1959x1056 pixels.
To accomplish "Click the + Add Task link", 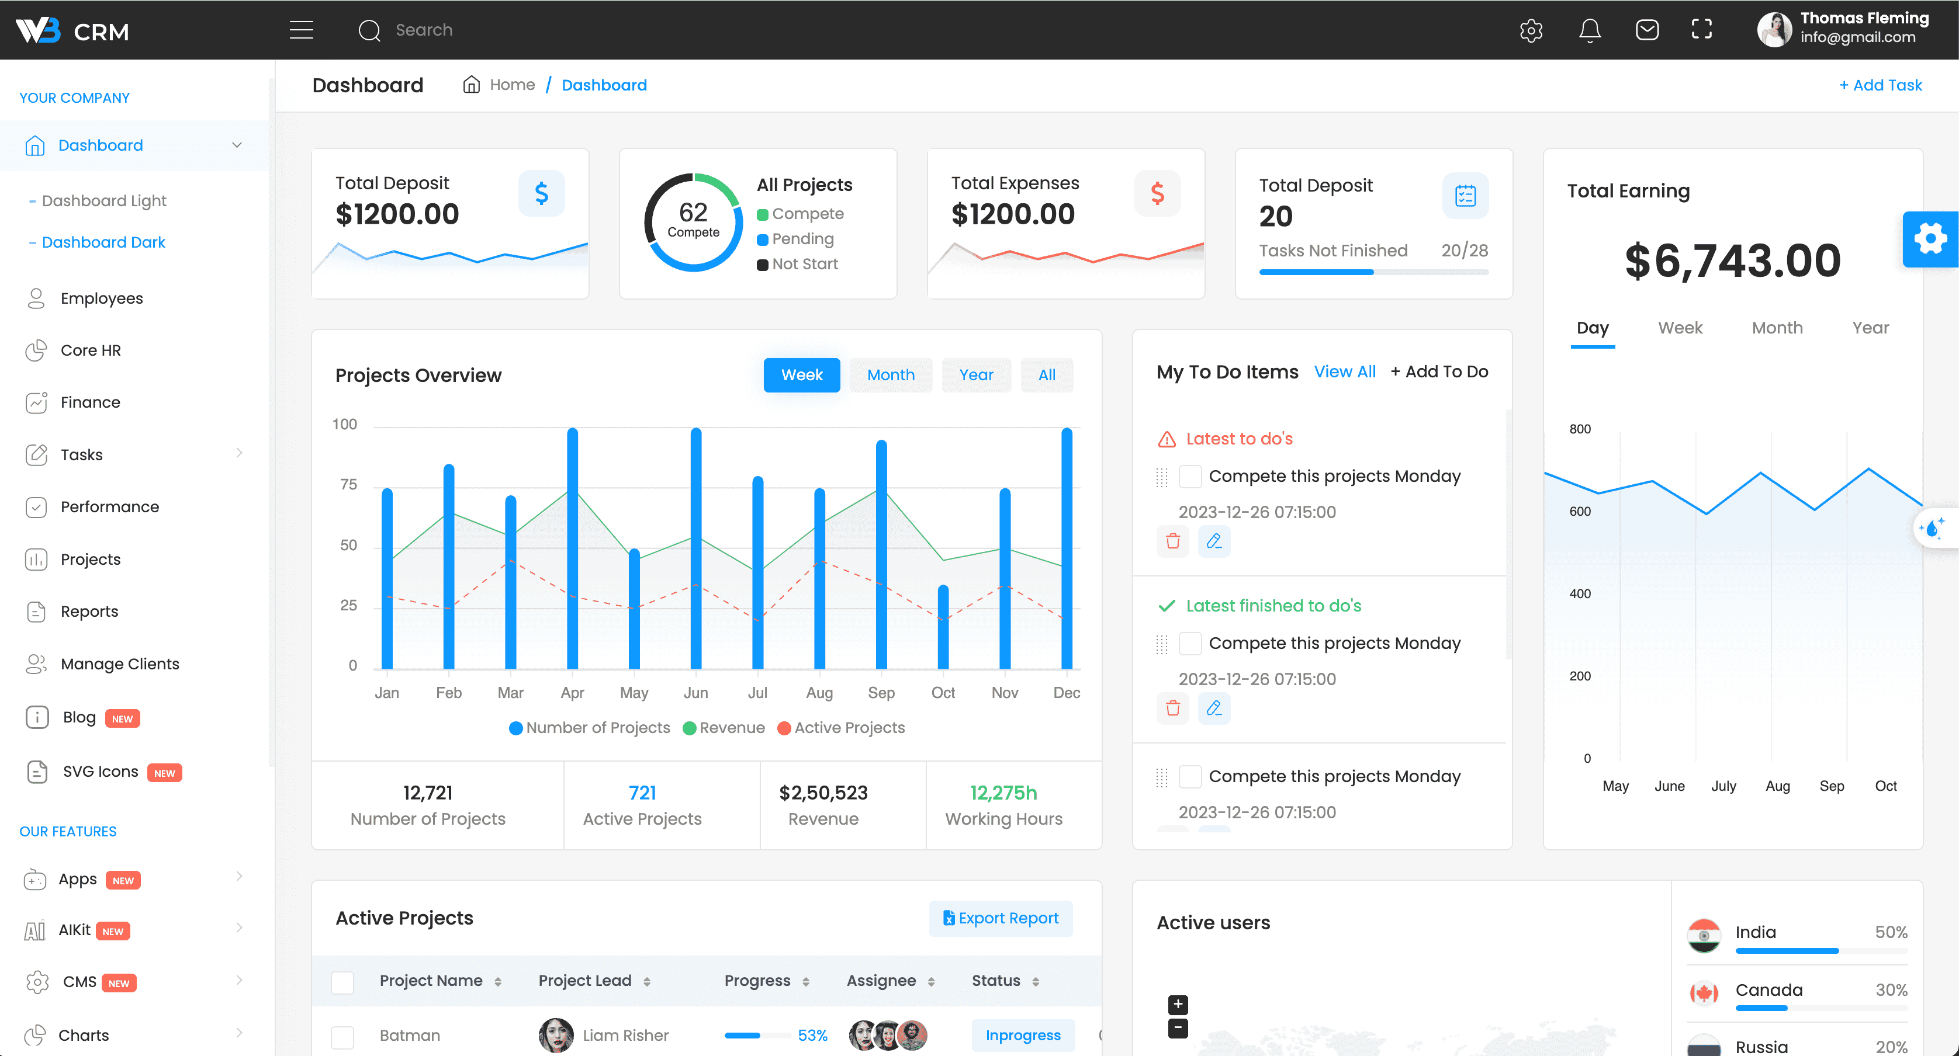I will [1881, 85].
